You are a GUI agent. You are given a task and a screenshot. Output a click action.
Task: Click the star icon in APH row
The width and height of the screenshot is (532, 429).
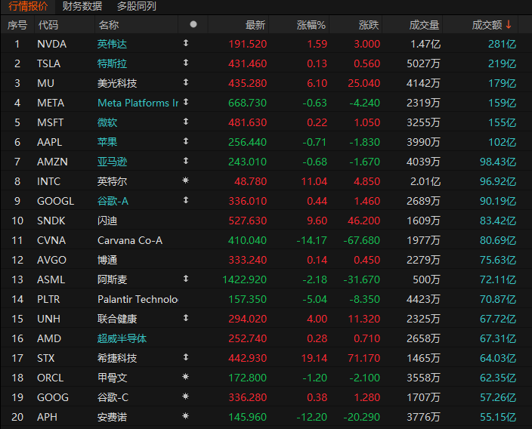coord(185,416)
